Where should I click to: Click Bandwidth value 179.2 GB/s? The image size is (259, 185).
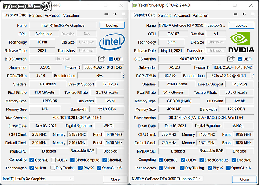pyautogui.click(x=236, y=109)
